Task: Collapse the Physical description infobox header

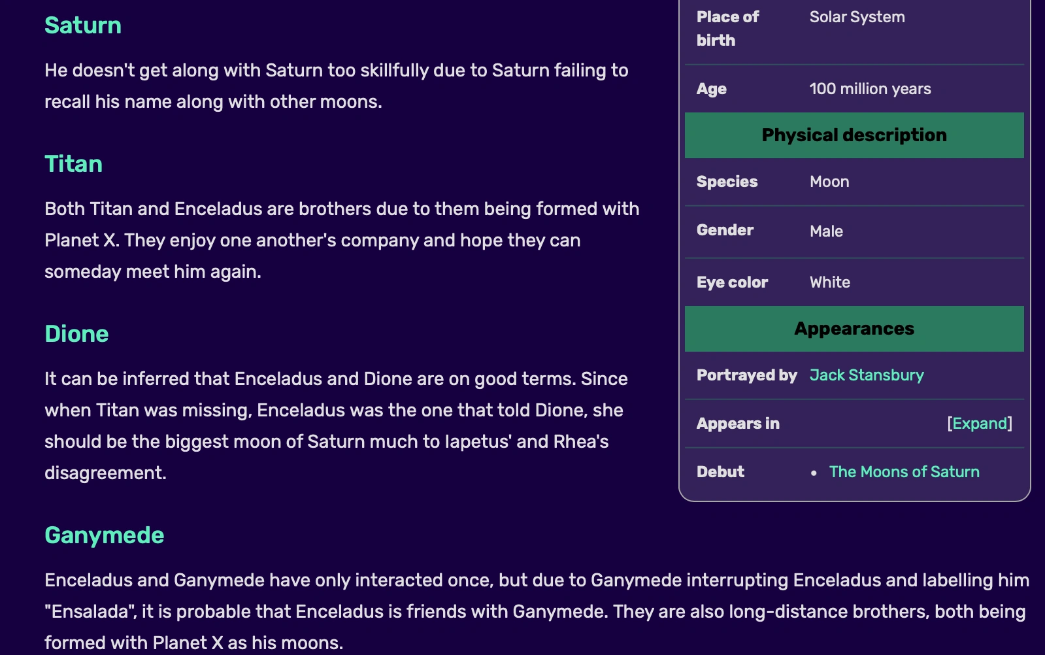Action: (x=854, y=135)
